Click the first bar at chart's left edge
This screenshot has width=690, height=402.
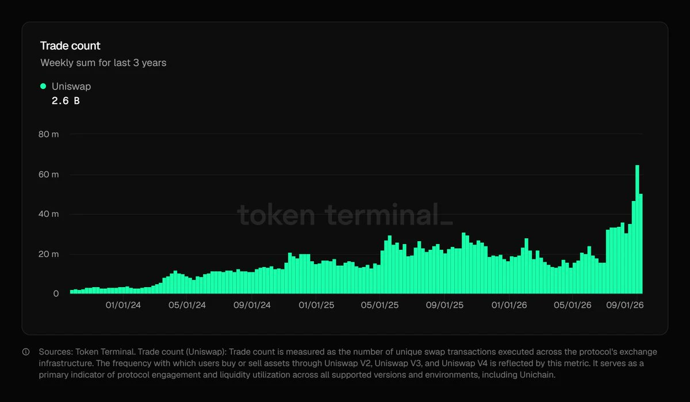tap(72, 292)
